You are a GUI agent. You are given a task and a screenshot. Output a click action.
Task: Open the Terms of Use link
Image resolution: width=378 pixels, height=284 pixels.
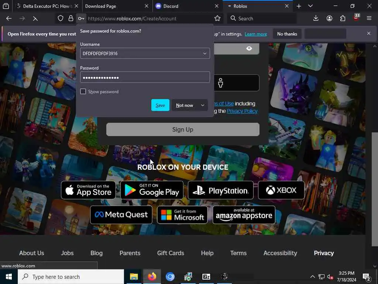pyautogui.click(x=224, y=104)
